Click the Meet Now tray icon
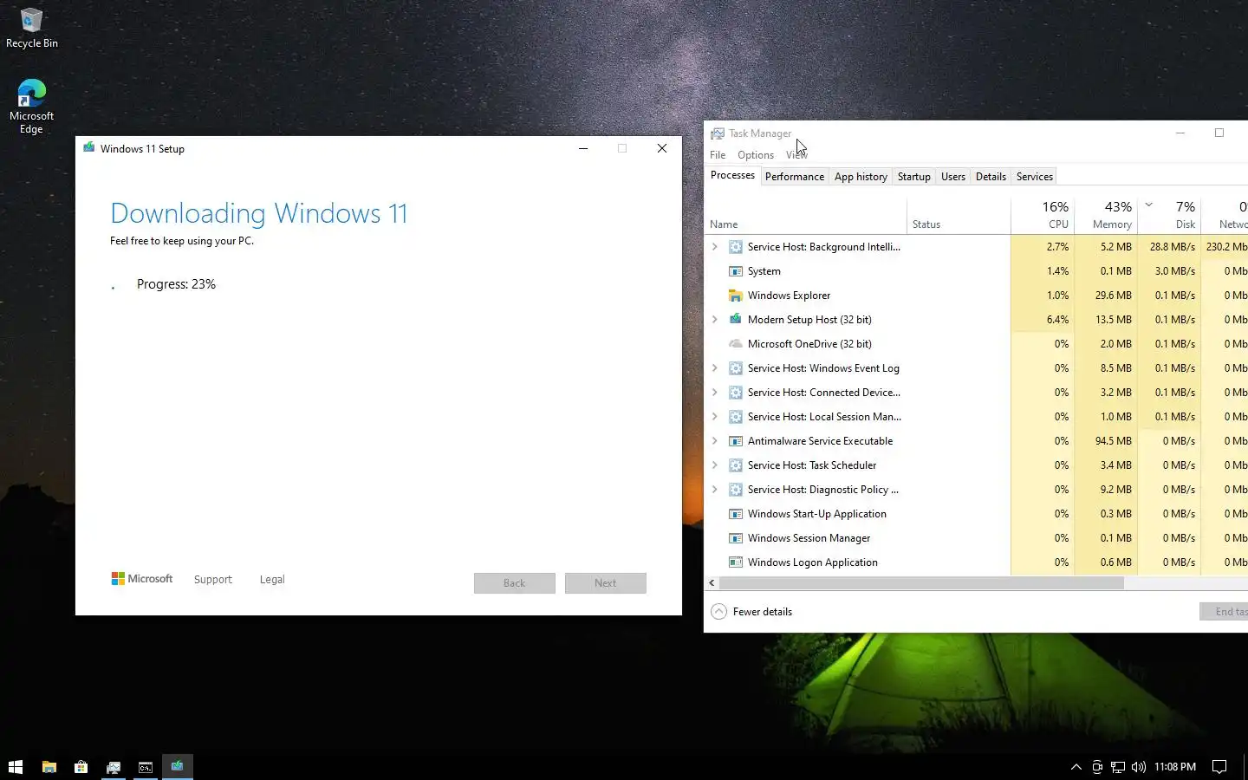 click(x=1097, y=766)
